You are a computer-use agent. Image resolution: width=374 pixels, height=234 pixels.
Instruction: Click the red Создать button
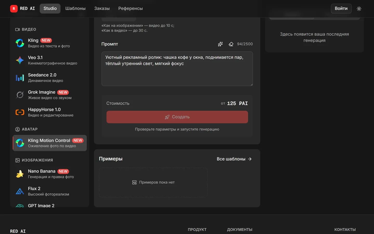click(177, 117)
